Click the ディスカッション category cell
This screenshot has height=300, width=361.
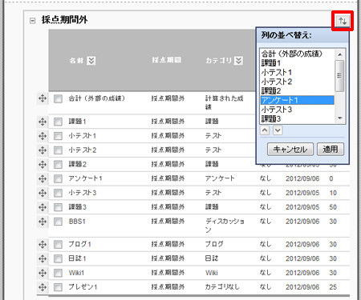tap(225, 226)
